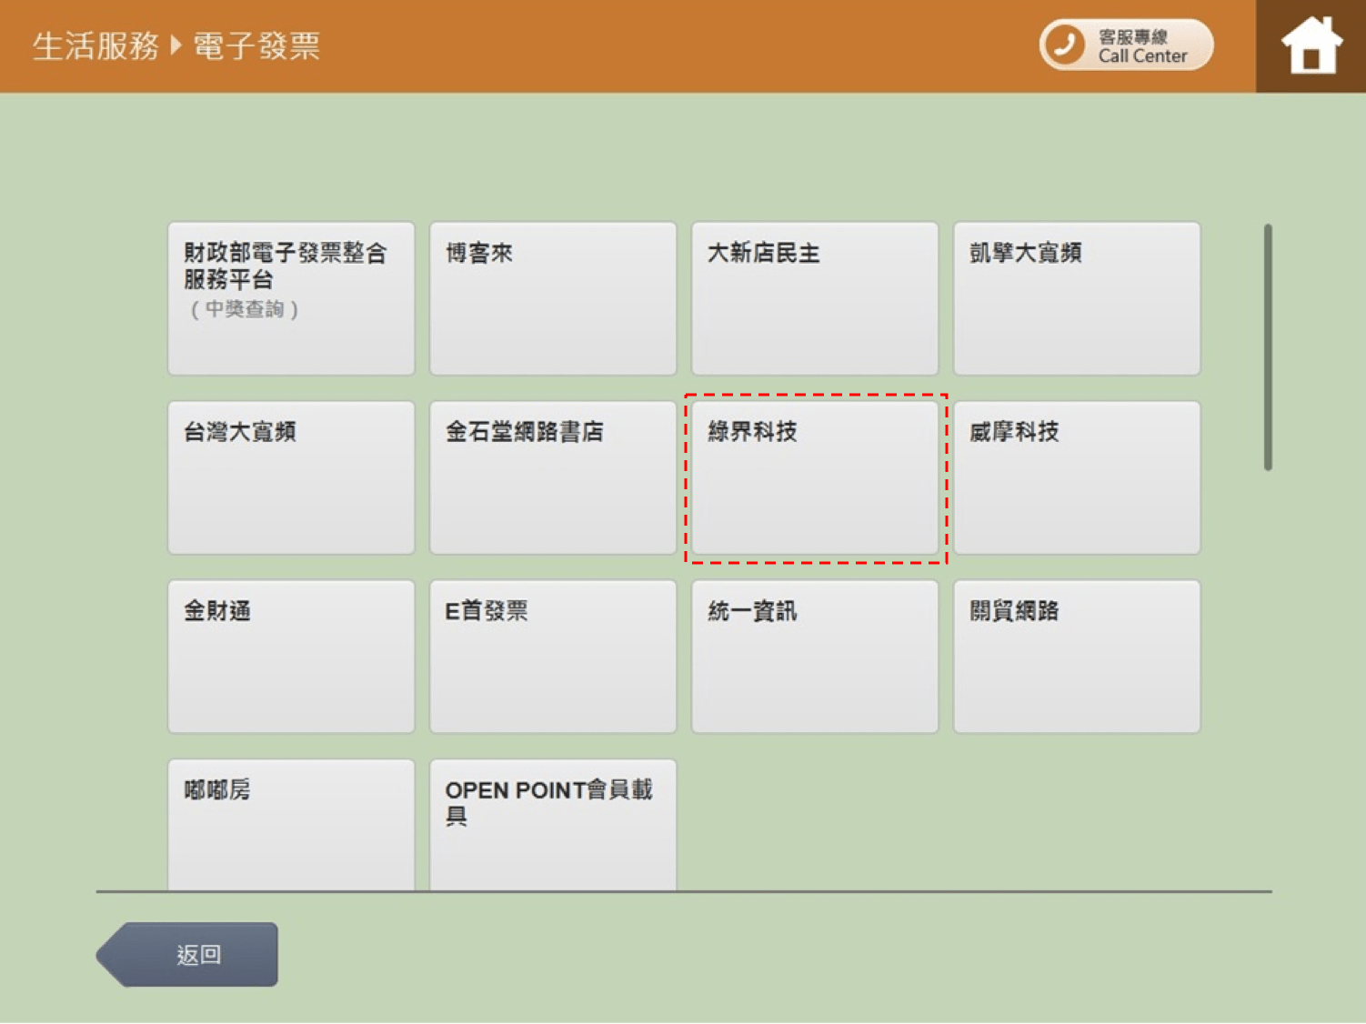Open 財政部電子發票整合服務平台 tile
1366x1024 pixels.
[x=291, y=298]
